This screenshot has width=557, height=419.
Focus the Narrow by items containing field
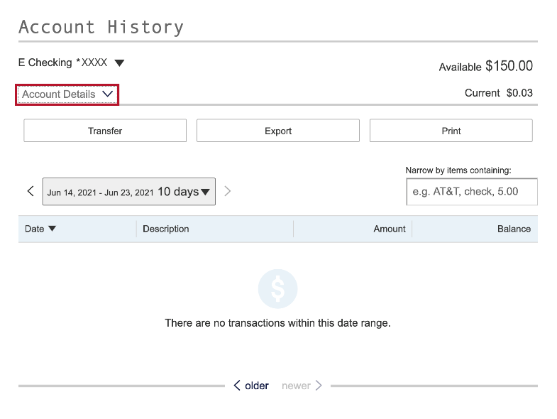coord(472,192)
